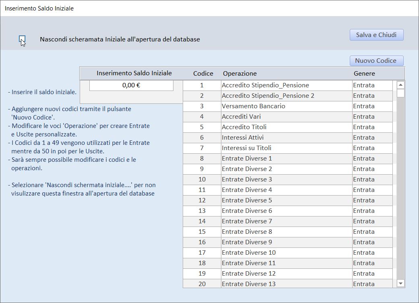This screenshot has height=303, width=419.
Task: Click the Inserimento Saldo Iniziale window title
Action: 39,8
